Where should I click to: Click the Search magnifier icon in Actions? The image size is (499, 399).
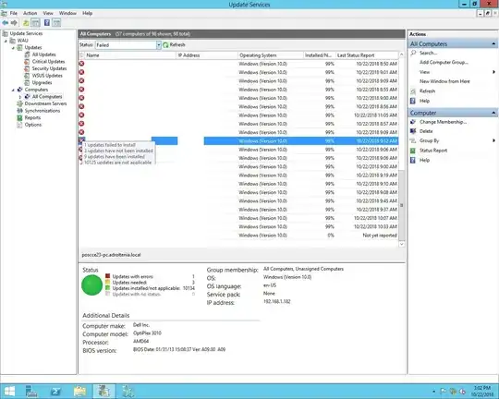tap(413, 53)
